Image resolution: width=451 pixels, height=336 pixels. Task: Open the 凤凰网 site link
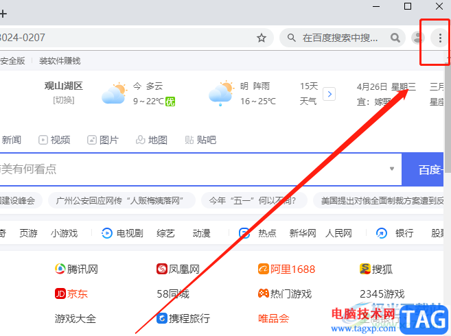[178, 269]
